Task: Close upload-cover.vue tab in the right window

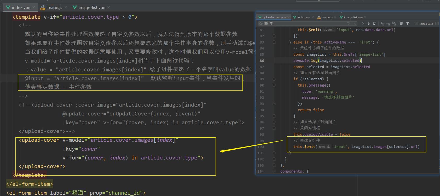Action: [288, 17]
